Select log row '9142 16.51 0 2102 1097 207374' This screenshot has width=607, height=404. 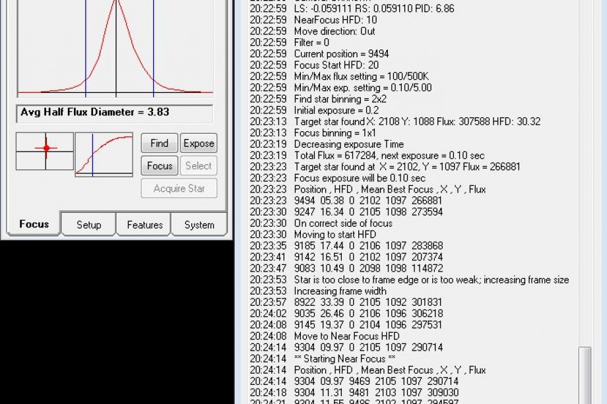coord(346,257)
